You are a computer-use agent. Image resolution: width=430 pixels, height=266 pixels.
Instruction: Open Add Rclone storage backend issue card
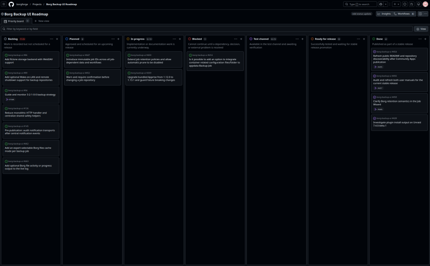[x=31, y=59]
